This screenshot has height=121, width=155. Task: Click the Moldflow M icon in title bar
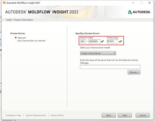(4, 3)
